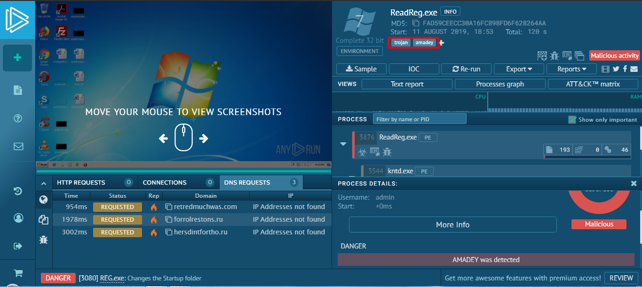Select the files modification panel icon
Viewport: 642px width, 287px height.
click(43, 219)
